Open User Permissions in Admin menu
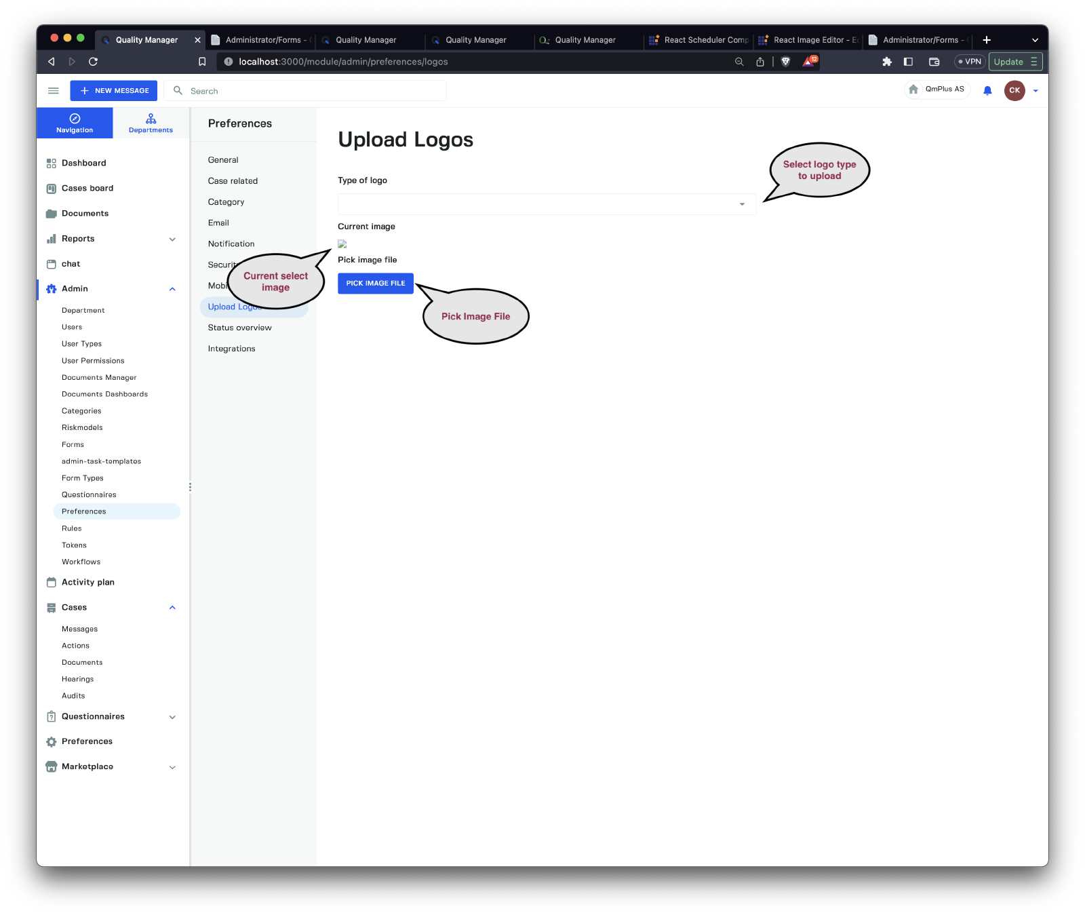 pyautogui.click(x=93, y=361)
